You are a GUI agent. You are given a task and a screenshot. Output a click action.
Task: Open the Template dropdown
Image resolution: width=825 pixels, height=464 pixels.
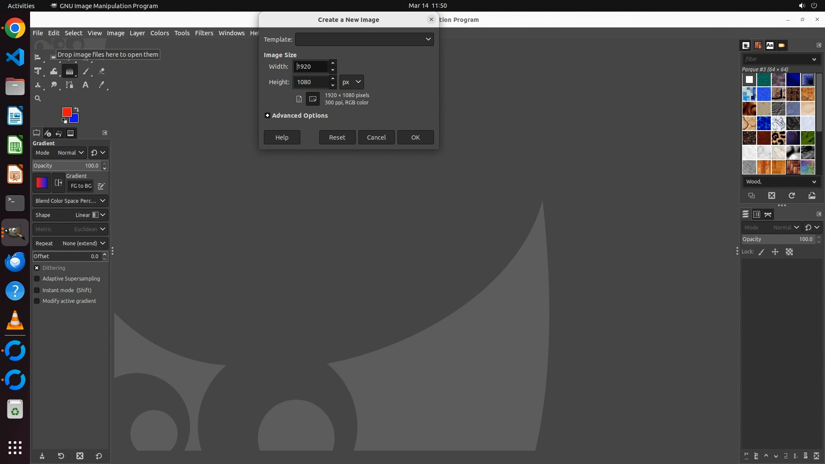tap(364, 40)
